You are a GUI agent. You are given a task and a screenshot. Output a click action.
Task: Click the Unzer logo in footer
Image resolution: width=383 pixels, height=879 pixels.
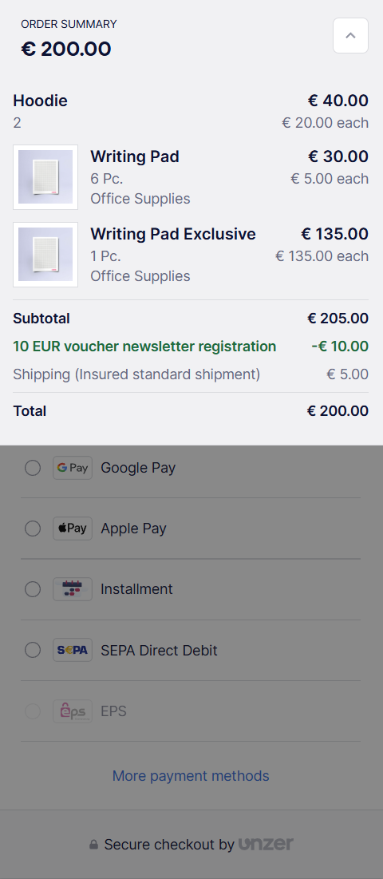pyautogui.click(x=266, y=844)
